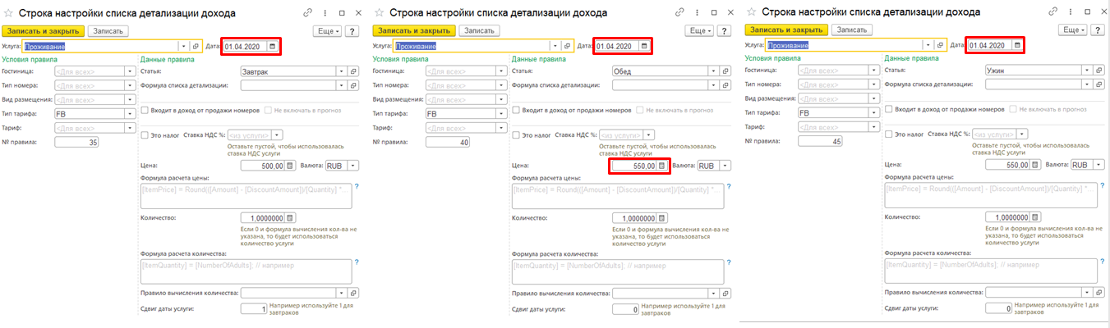
Task: Click 'Записать и закрыть' in Завтрак window
Action: (x=42, y=30)
